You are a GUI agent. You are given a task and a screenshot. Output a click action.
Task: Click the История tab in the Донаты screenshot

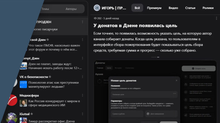[118, 68]
